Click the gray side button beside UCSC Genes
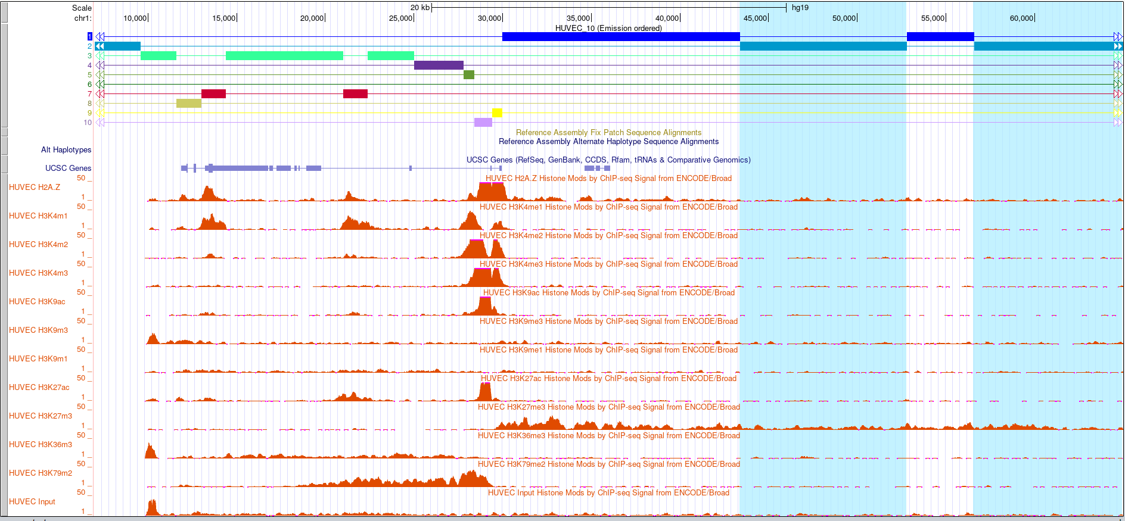The image size is (1125, 521). pyautogui.click(x=4, y=164)
